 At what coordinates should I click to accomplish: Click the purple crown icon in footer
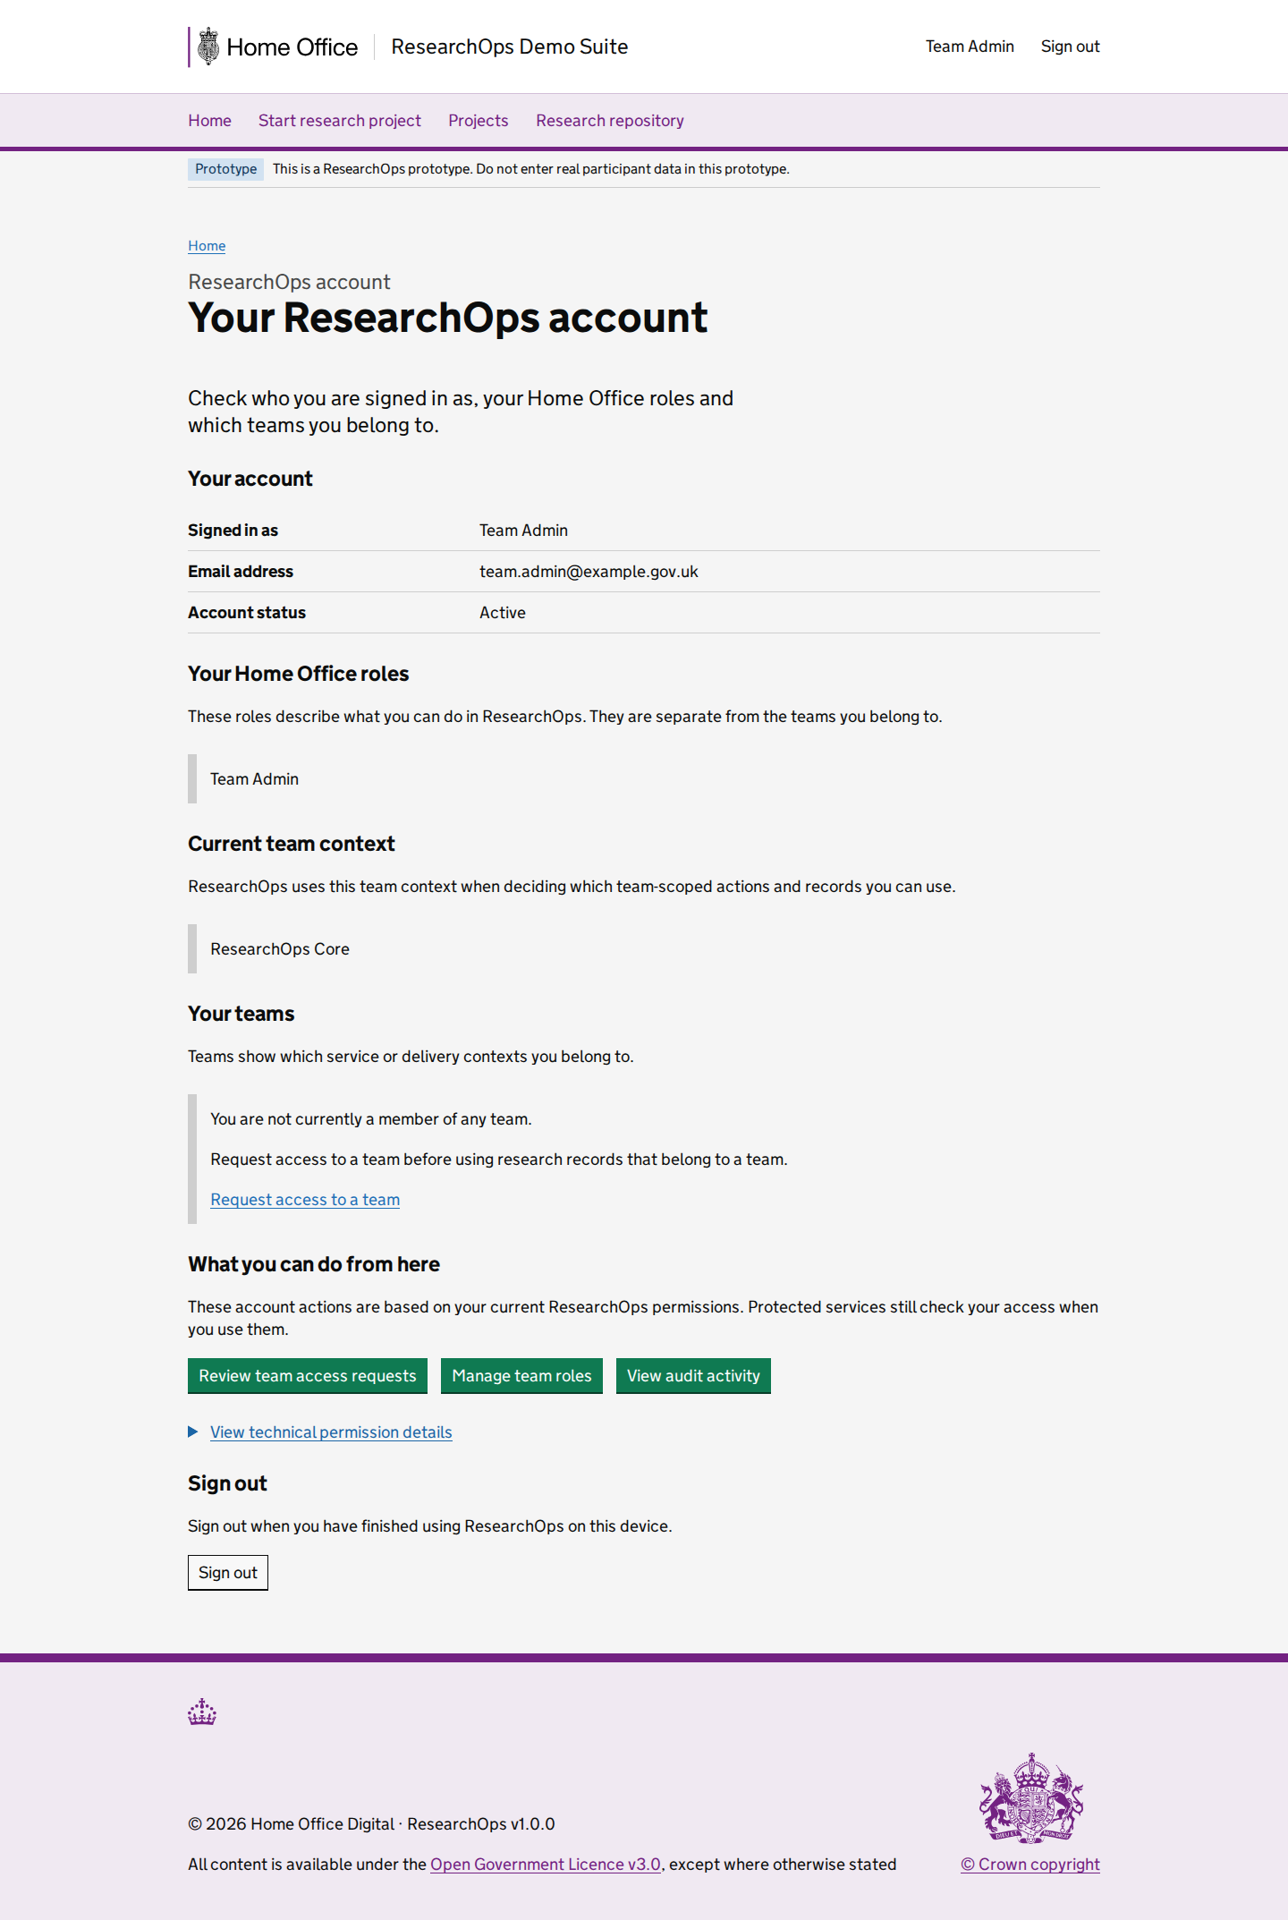coord(202,1712)
